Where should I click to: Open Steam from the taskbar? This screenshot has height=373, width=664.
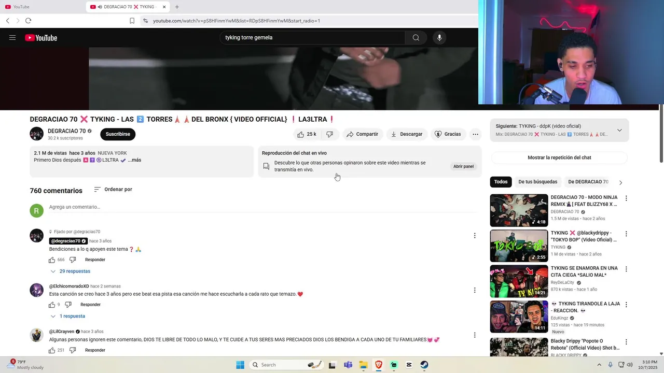point(424,365)
